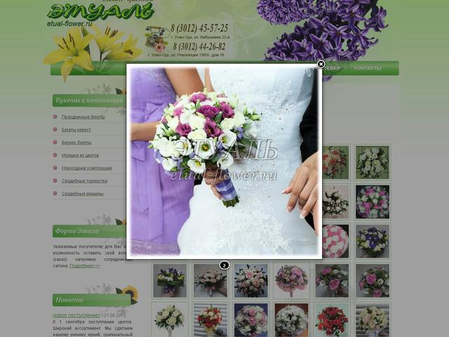
Task: Click the vintage telephone icon in header
Action: click(156, 35)
